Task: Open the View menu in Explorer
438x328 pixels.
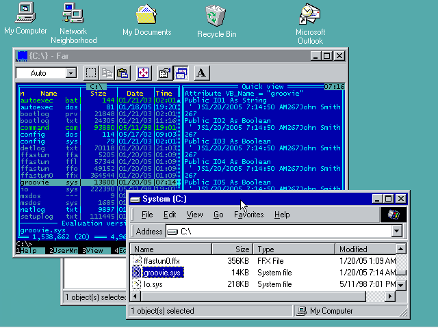Action: (x=194, y=215)
